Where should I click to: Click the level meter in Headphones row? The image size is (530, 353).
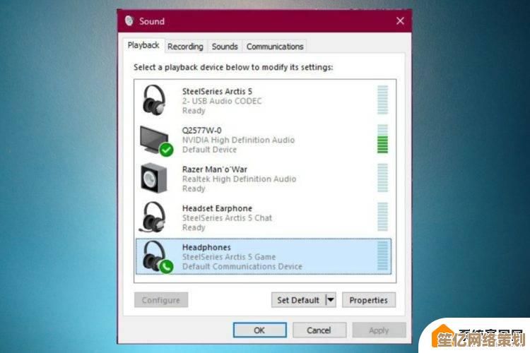click(x=382, y=256)
